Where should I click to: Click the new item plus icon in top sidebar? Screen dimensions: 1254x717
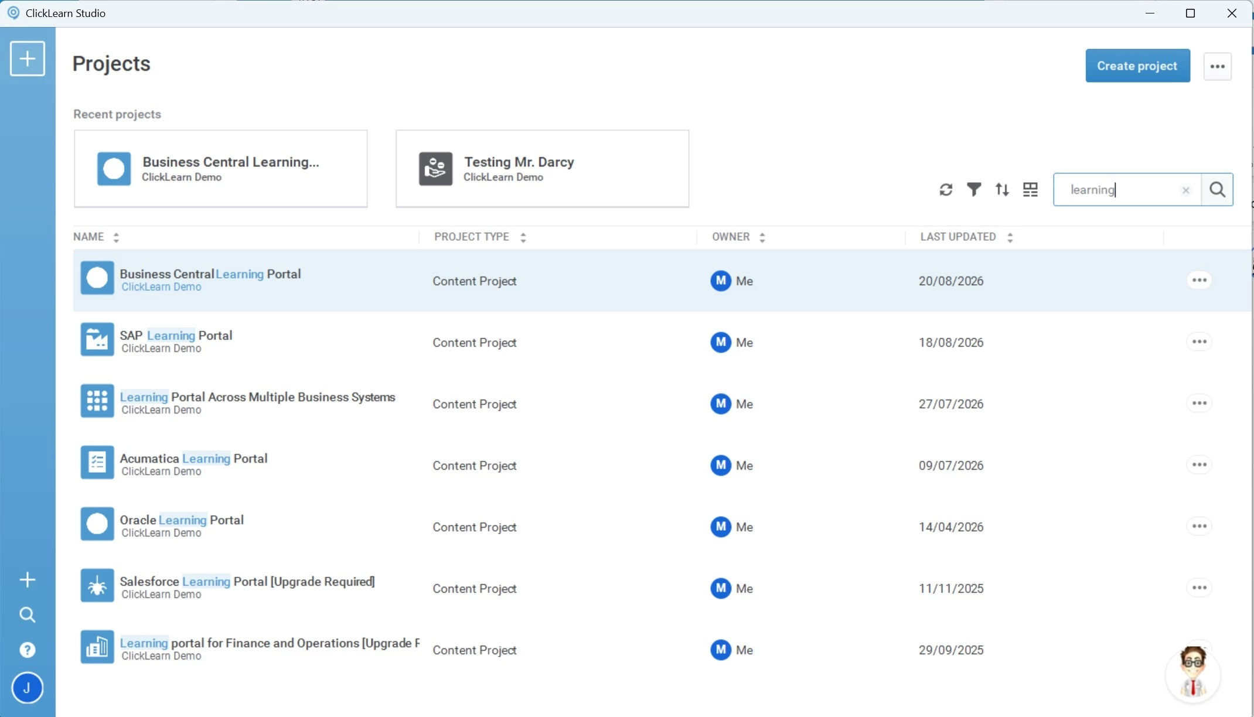(27, 59)
